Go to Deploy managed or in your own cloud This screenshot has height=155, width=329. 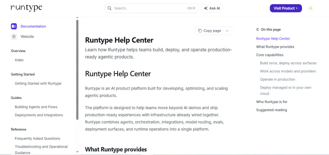coord(285,90)
